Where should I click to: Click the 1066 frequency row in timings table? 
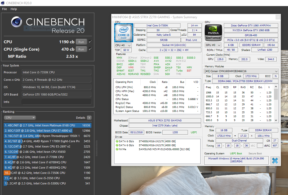[x=239, y=93]
